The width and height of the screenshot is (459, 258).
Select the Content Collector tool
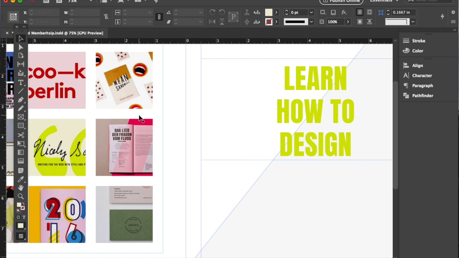coord(21,73)
